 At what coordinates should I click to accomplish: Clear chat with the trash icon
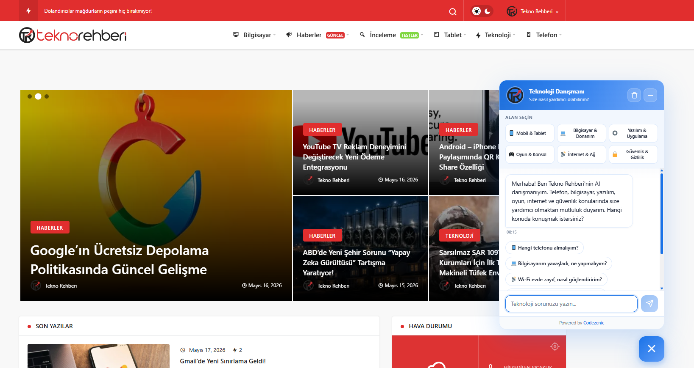pyautogui.click(x=634, y=95)
